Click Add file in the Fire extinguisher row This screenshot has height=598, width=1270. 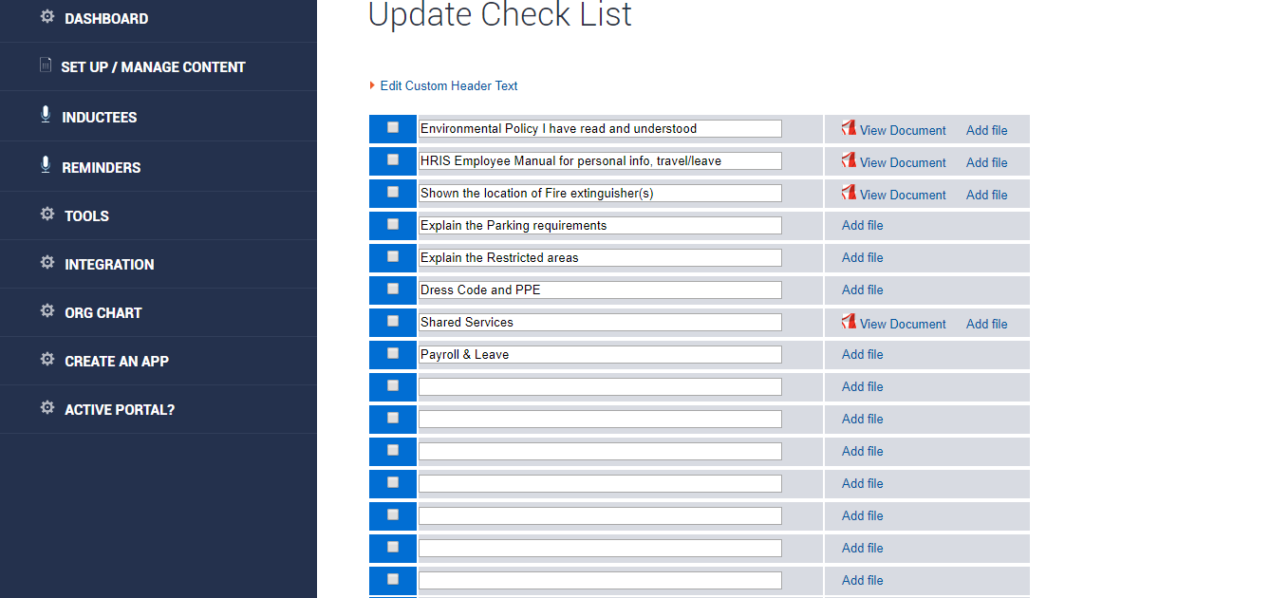tap(986, 195)
